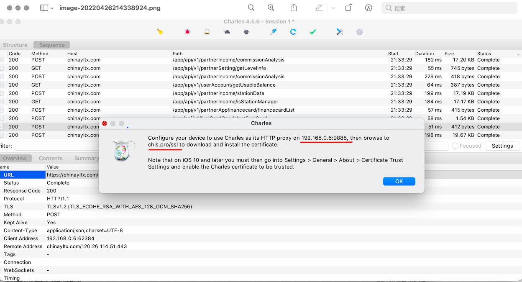
Task: Toggle the red Record button in Charles
Action: tap(187, 32)
